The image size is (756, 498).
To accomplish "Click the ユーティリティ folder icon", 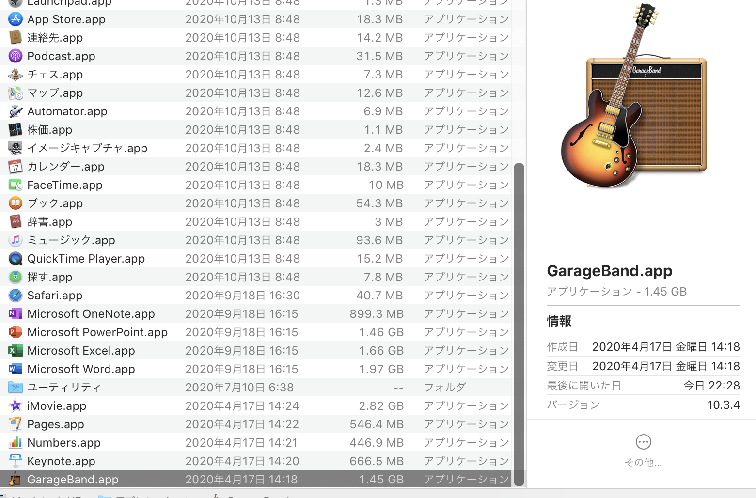I will click(16, 387).
